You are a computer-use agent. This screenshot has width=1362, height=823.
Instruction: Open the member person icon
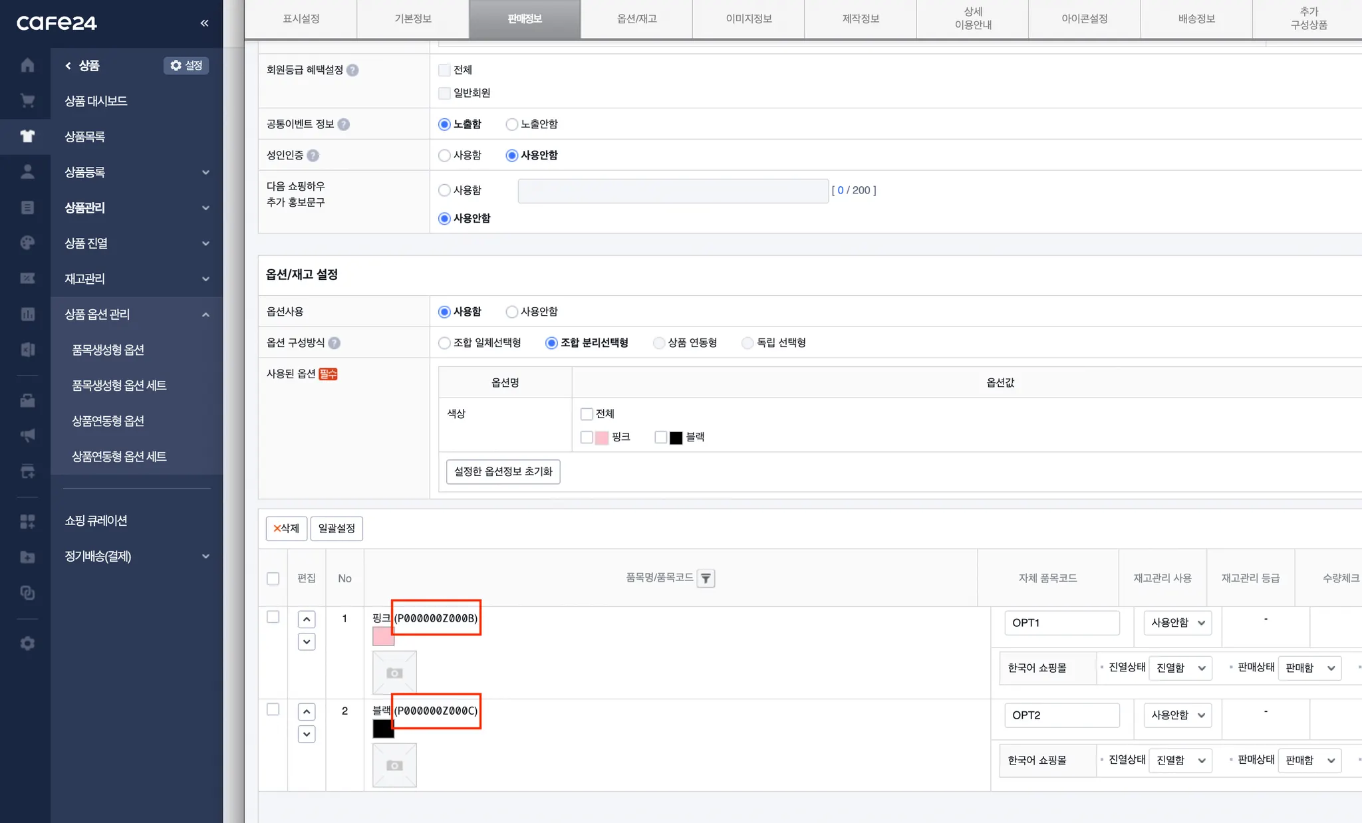tap(27, 172)
